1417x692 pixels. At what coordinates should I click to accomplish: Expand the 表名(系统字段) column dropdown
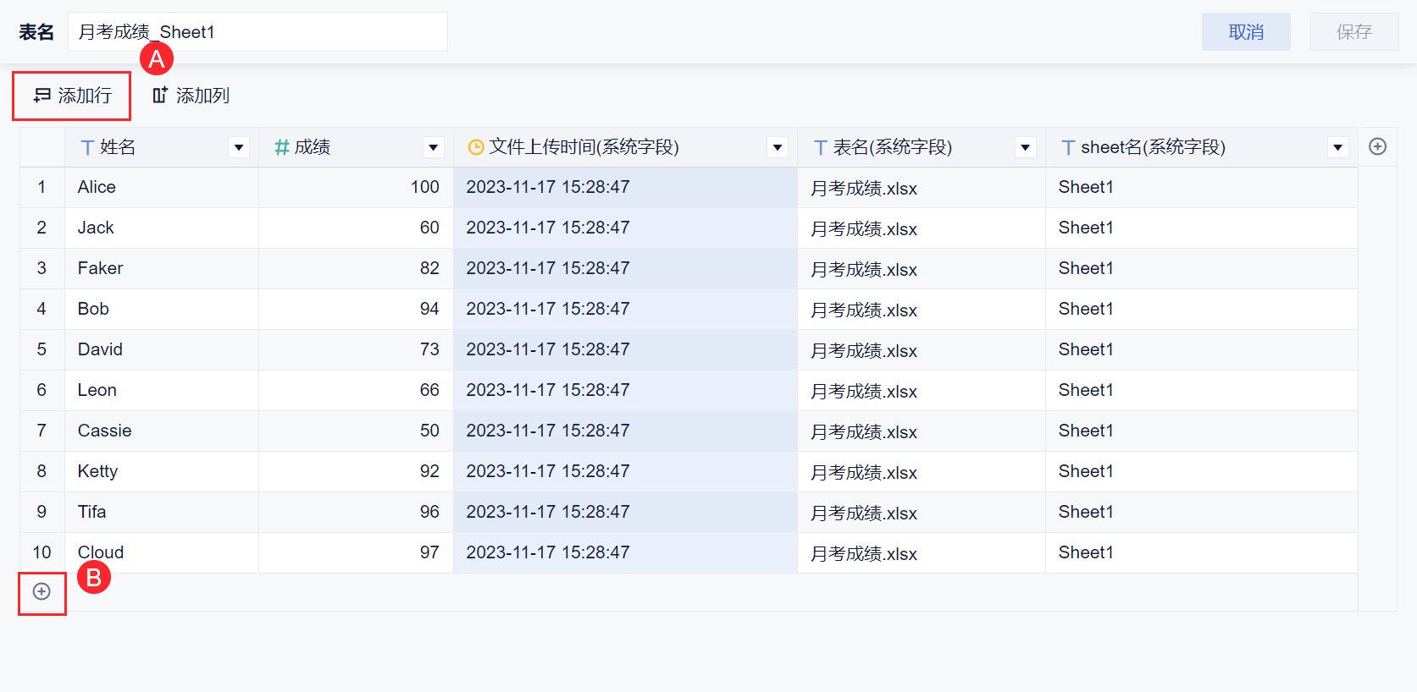tap(1025, 148)
